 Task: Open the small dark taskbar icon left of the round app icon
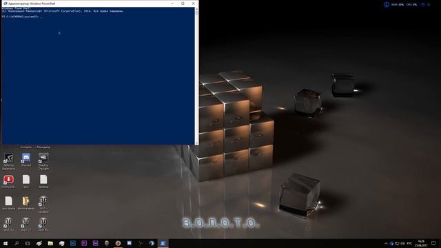click(141, 243)
